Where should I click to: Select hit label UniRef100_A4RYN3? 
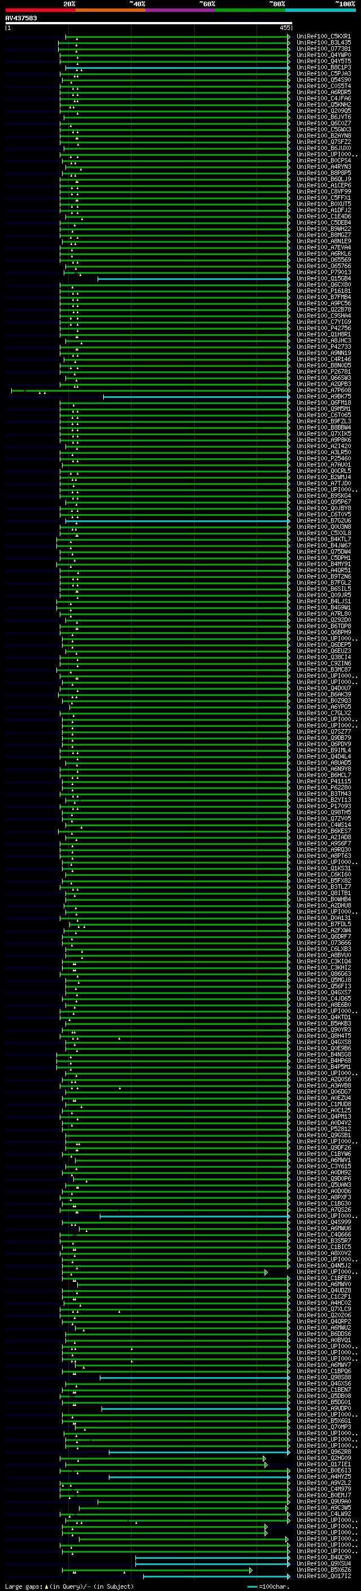click(x=323, y=166)
